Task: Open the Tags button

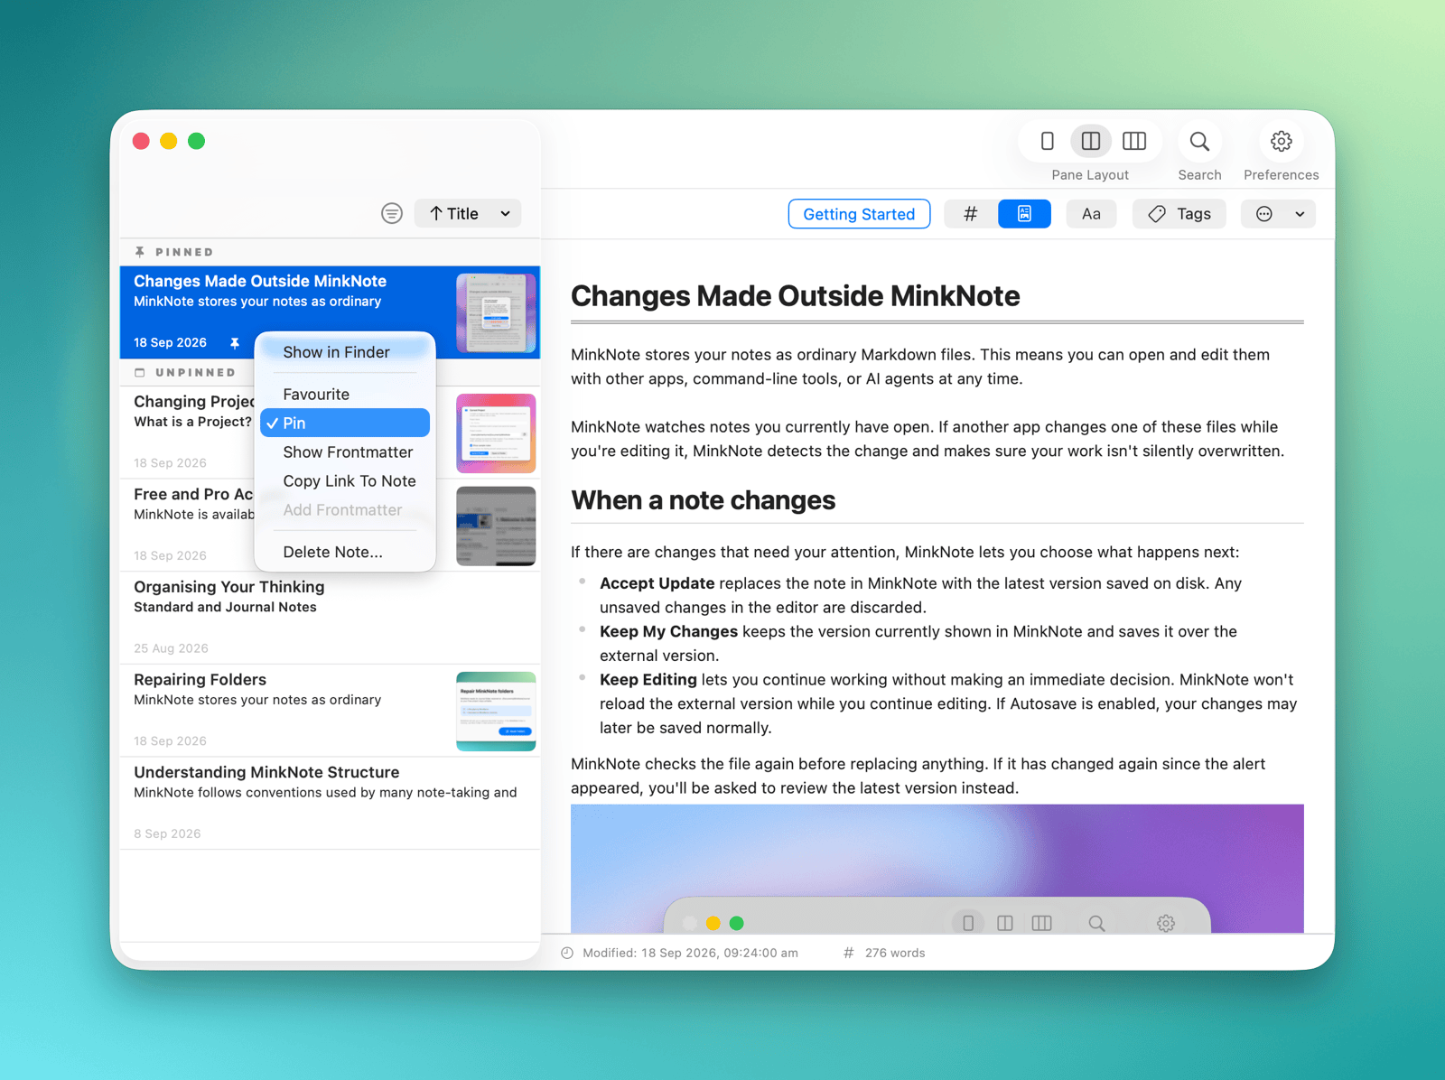Action: click(x=1179, y=214)
